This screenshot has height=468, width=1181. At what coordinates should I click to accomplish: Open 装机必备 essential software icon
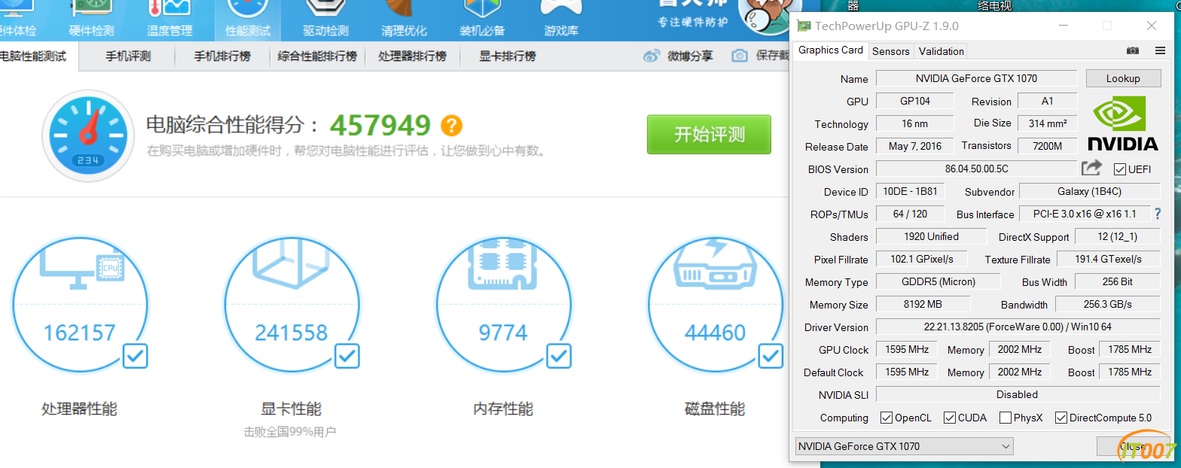click(483, 20)
